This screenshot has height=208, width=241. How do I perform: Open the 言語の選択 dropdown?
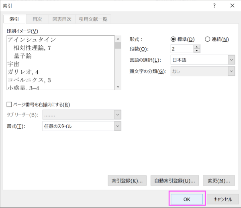point(231,60)
